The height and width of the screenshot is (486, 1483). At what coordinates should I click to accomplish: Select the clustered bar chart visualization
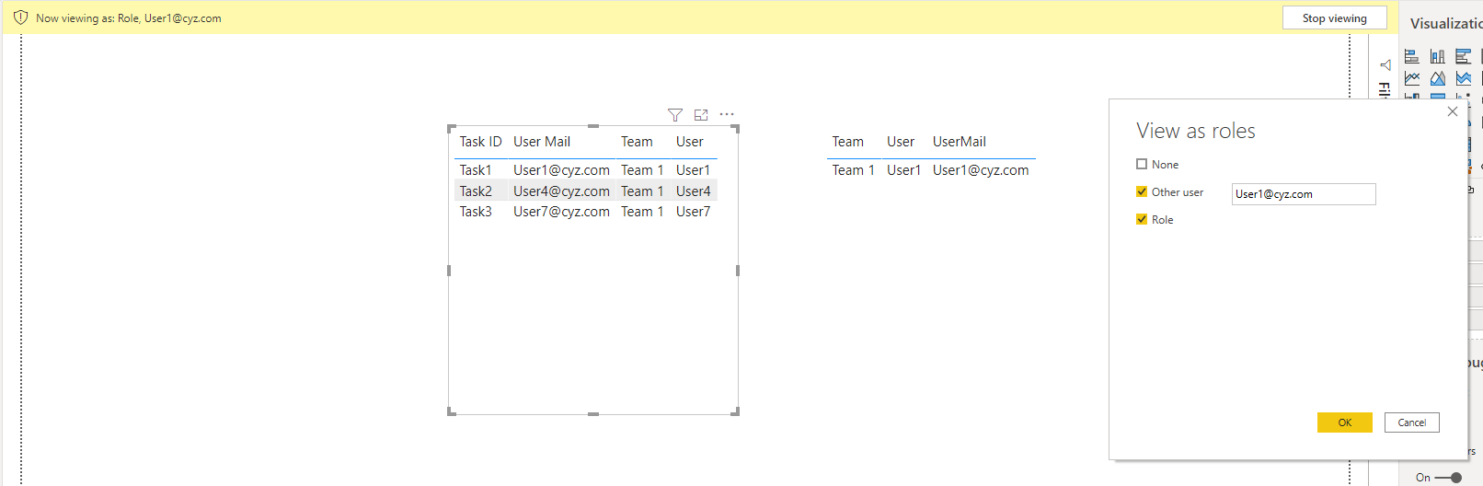coord(1463,56)
